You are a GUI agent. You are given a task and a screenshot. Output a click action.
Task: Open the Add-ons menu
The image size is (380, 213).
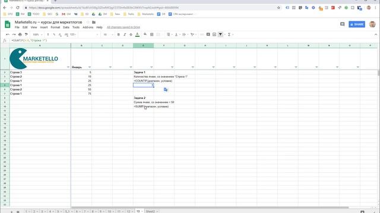(x=88, y=27)
